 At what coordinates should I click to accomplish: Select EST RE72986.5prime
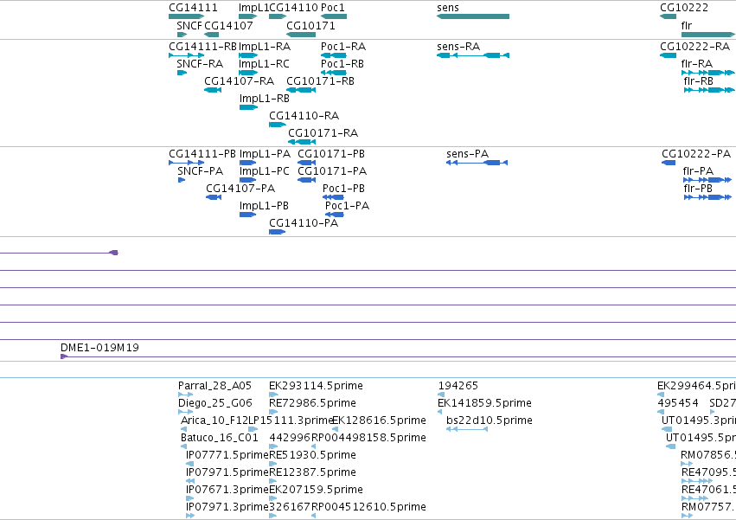coord(273,412)
